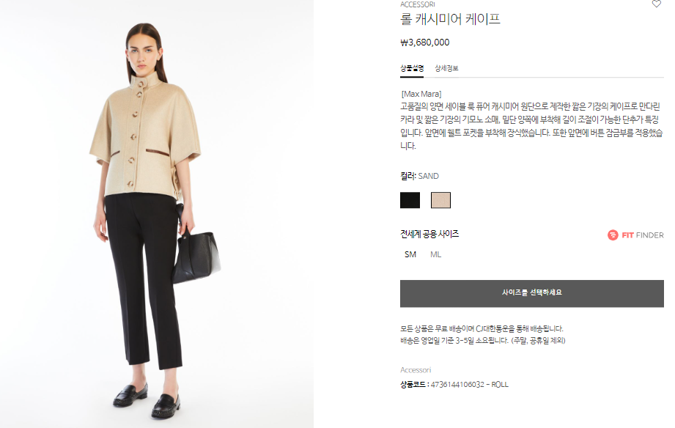Choose size SM
This screenshot has width=675, height=428.
(x=410, y=254)
